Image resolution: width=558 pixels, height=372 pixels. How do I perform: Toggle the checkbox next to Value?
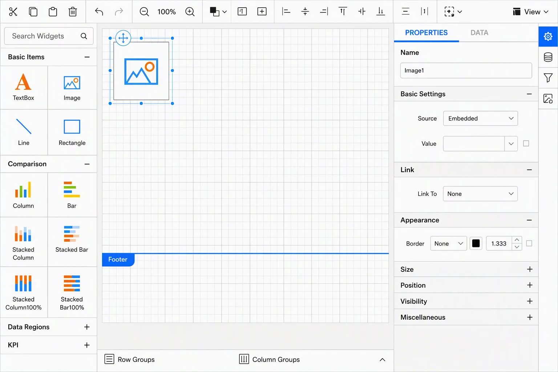pos(526,143)
